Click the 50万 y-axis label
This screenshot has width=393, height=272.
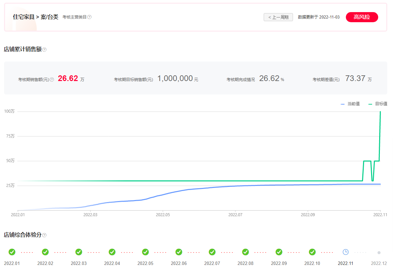[x=10, y=161]
